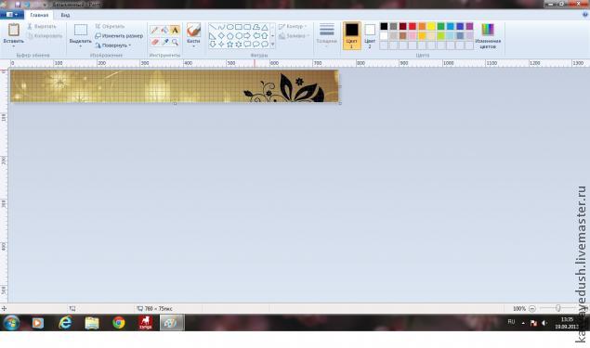Open the Повернуть rotate dropdown
590x348 pixels.
click(112, 45)
